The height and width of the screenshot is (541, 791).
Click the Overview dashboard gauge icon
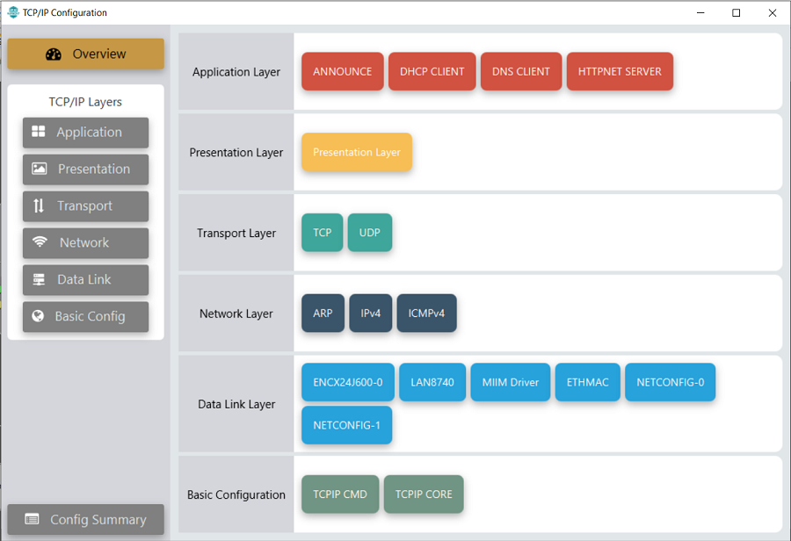tap(54, 54)
